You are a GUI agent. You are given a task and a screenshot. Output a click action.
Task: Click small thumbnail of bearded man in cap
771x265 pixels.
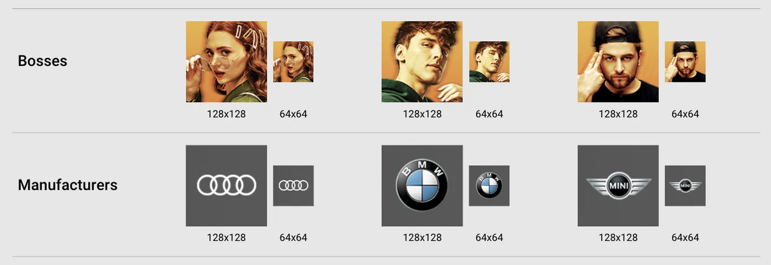pos(685,62)
